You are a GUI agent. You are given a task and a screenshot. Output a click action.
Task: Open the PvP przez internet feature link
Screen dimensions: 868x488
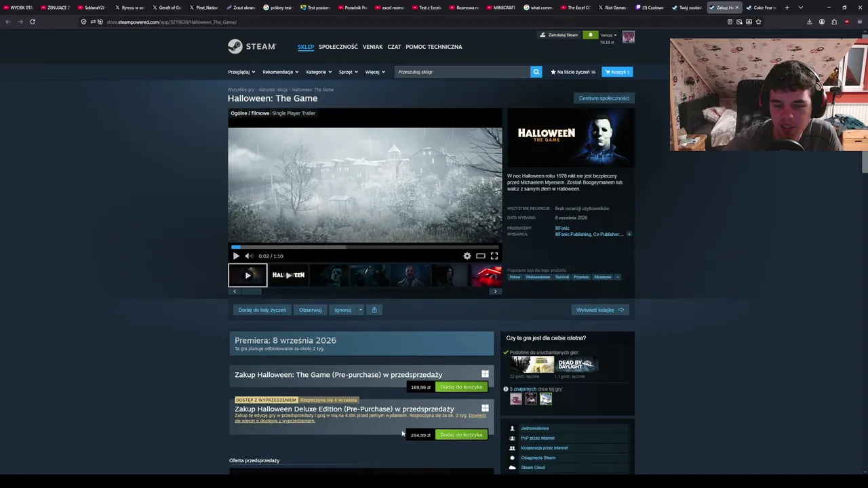tap(538, 438)
